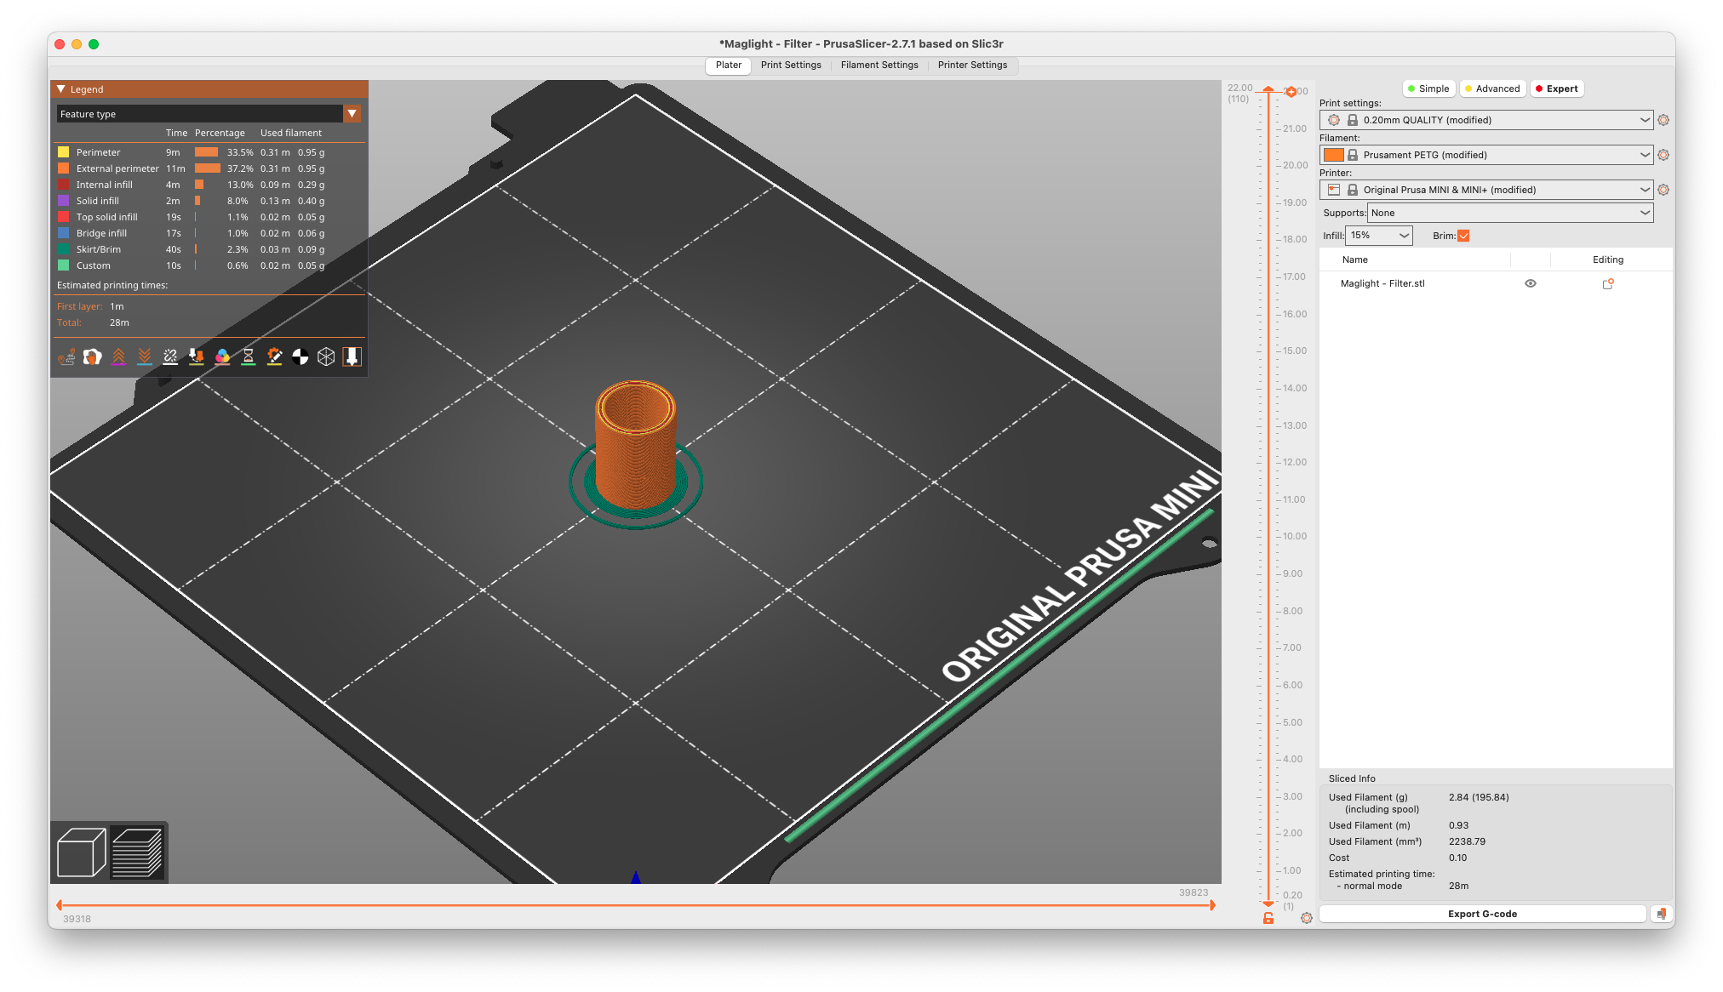Screen dimensions: 1723x992
Task: Open the Filament Settings tab
Action: (879, 66)
